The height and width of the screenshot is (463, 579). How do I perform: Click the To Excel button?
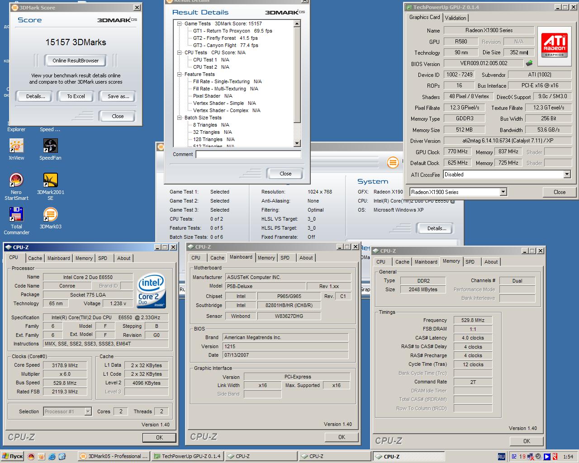(x=76, y=96)
